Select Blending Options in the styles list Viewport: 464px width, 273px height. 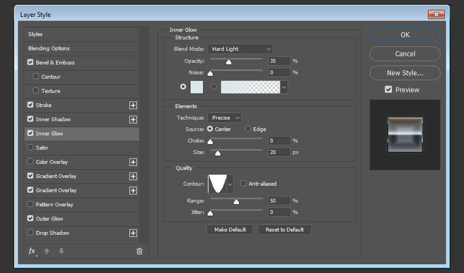[x=49, y=49]
